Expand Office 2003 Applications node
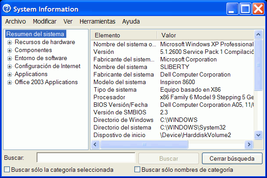This screenshot has height=178, width=267. point(9,82)
